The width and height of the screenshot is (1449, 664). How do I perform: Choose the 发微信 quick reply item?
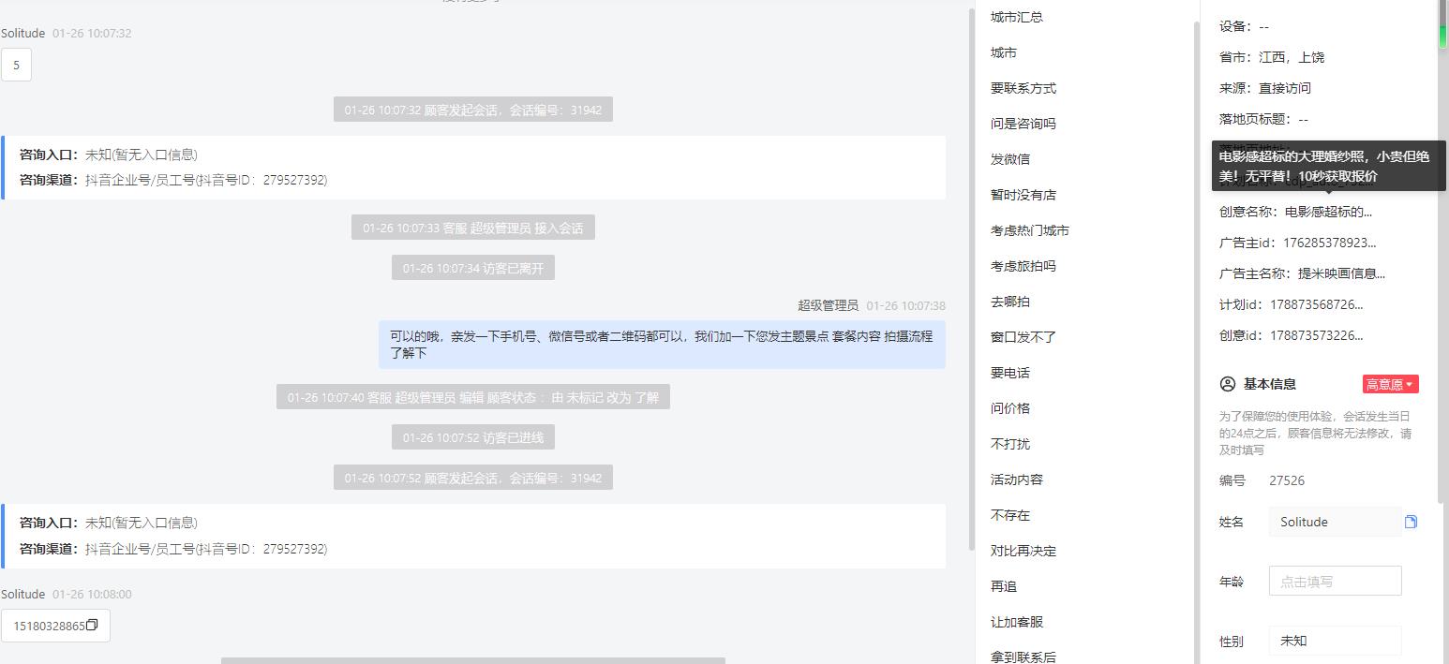point(1010,159)
